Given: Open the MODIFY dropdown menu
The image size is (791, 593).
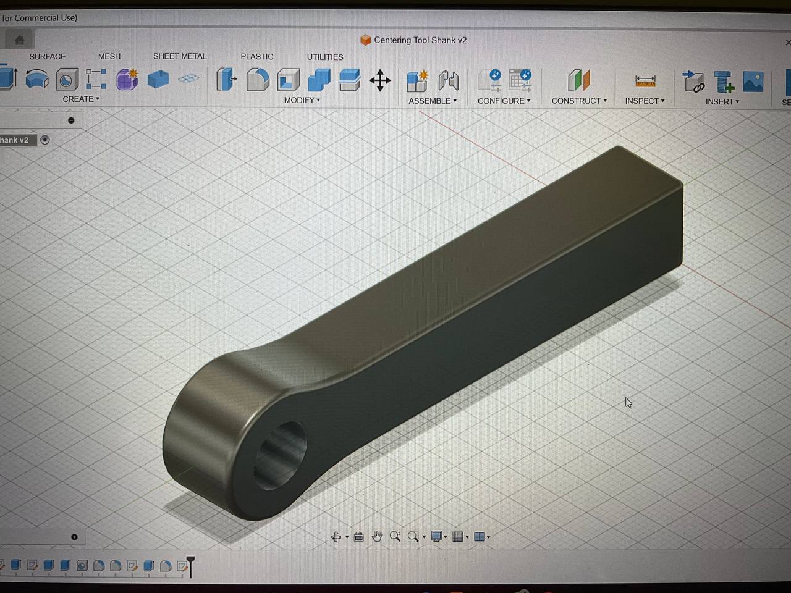Looking at the screenshot, I should pyautogui.click(x=302, y=100).
